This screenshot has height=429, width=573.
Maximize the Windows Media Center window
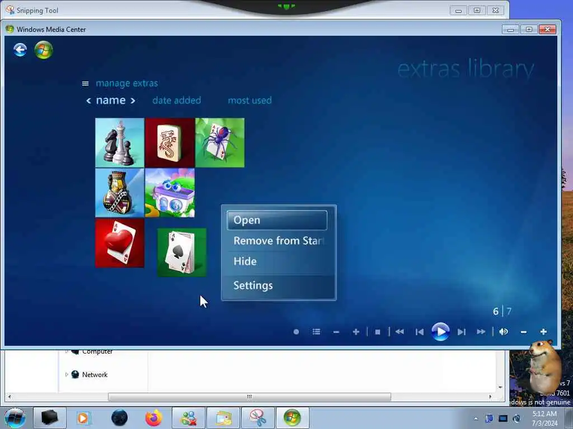pyautogui.click(x=529, y=30)
